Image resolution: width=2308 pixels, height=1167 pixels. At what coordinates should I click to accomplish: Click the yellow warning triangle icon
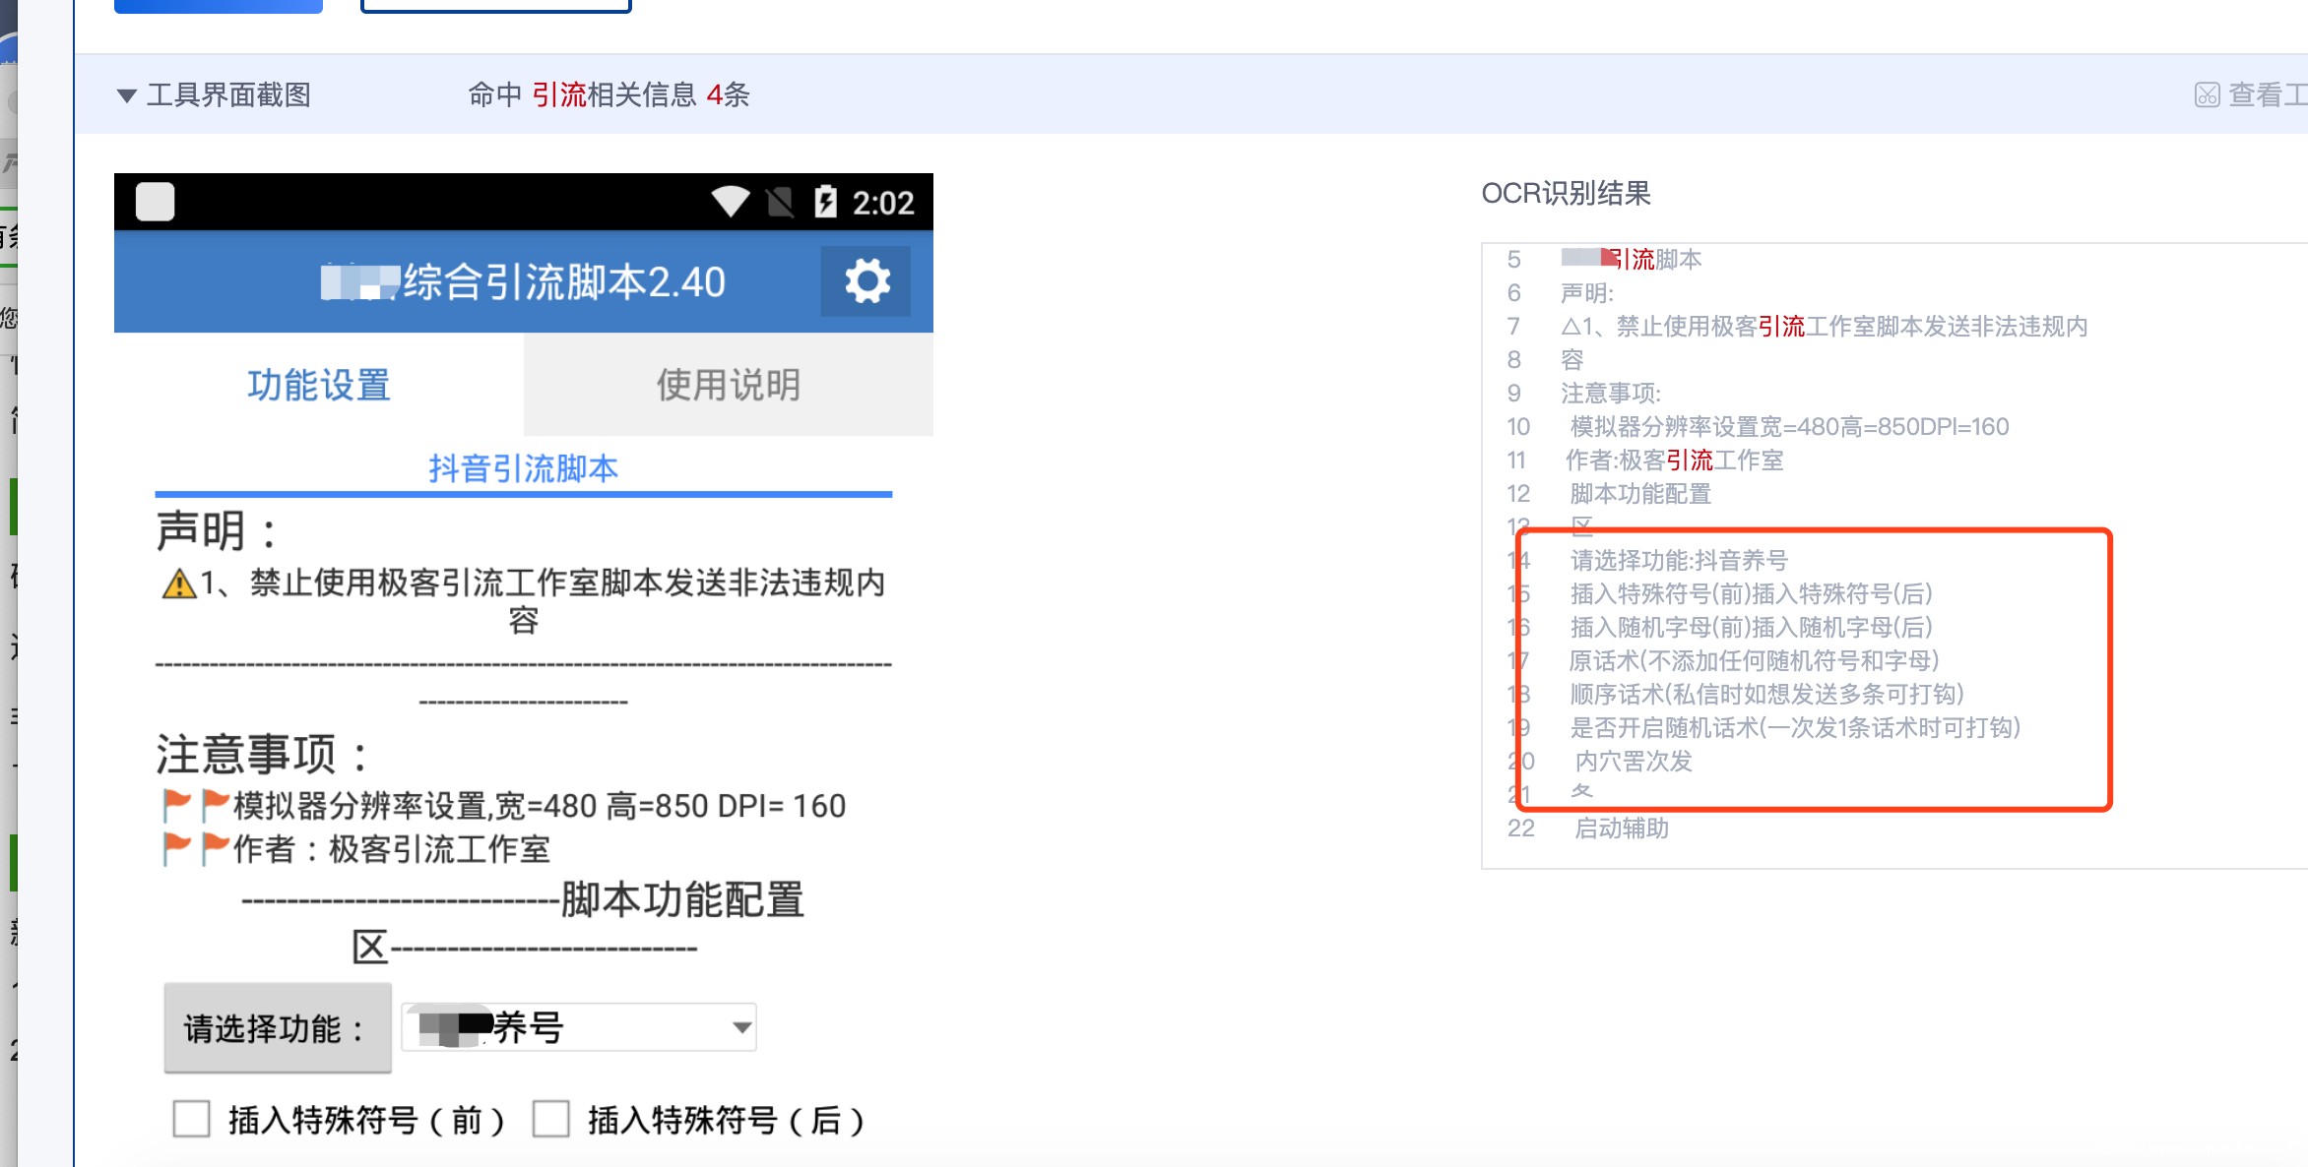click(x=178, y=583)
